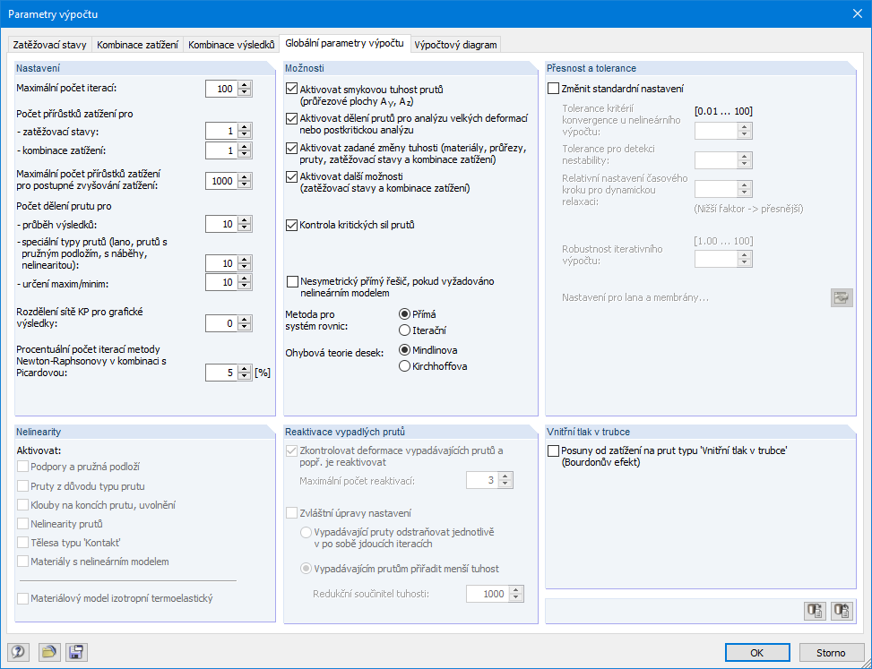The image size is (872, 669).
Task: Select the Přímá method radio button
Action: click(x=405, y=314)
